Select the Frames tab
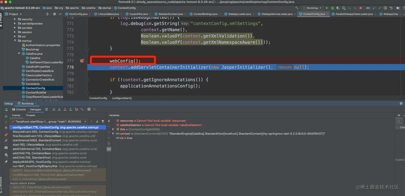405x196 pixels. click(x=16, y=115)
